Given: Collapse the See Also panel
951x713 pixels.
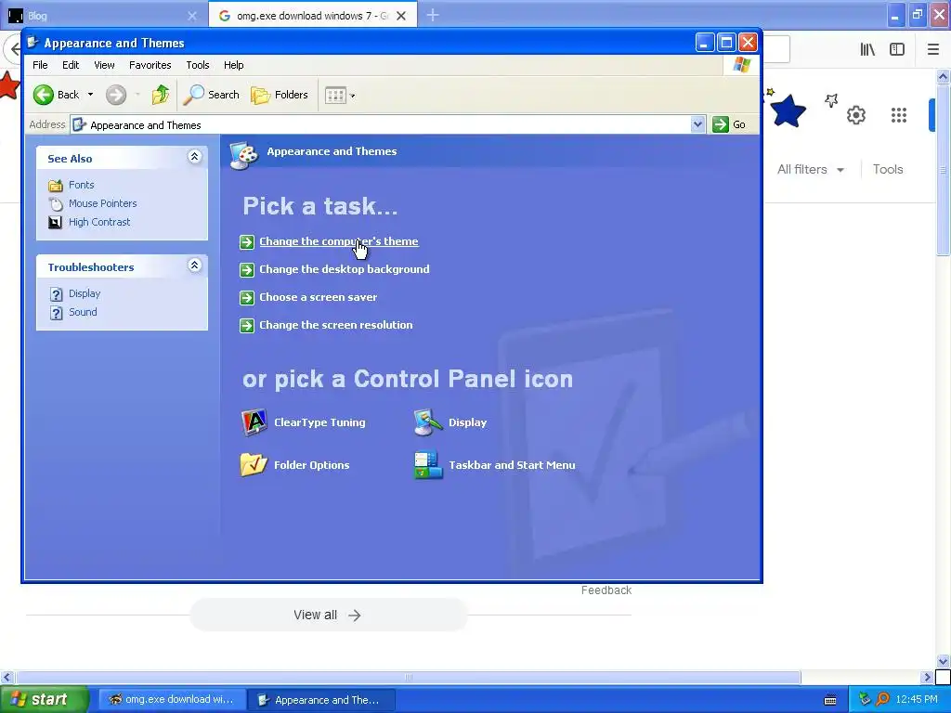Looking at the screenshot, I should coord(194,157).
